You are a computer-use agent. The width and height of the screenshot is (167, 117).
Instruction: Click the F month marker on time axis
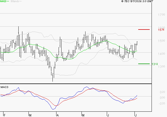pyautogui.click(x=5, y=115)
